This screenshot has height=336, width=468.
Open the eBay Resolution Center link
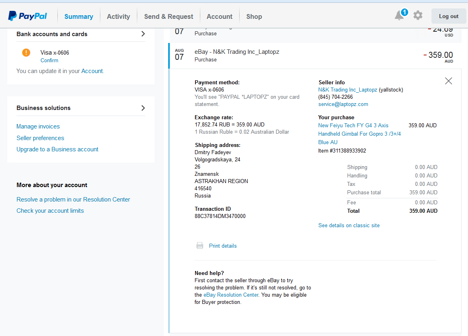(231, 295)
